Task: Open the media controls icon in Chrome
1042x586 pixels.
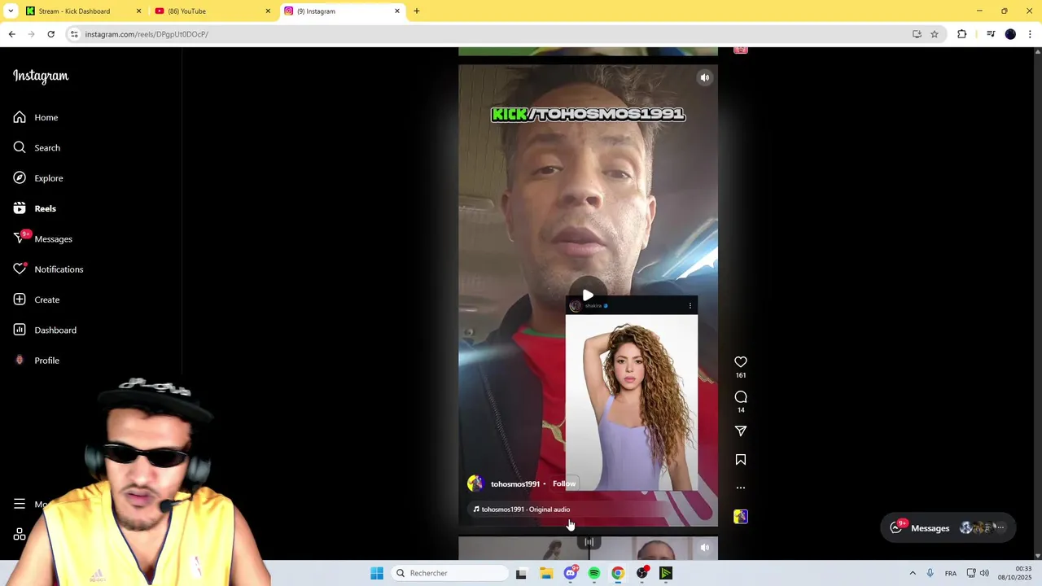Action: click(991, 34)
